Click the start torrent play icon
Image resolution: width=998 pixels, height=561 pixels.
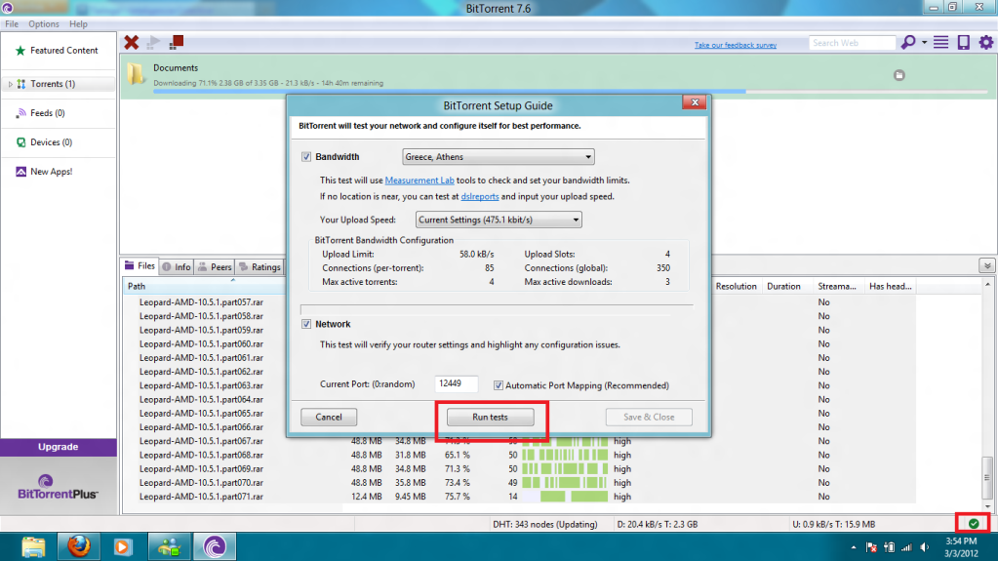click(153, 43)
